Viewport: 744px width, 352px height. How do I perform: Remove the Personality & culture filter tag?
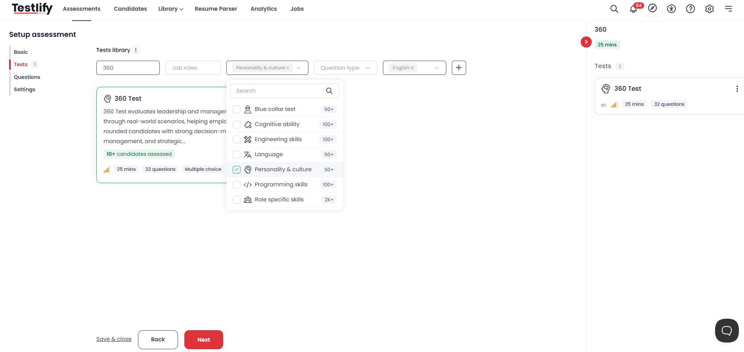[288, 68]
